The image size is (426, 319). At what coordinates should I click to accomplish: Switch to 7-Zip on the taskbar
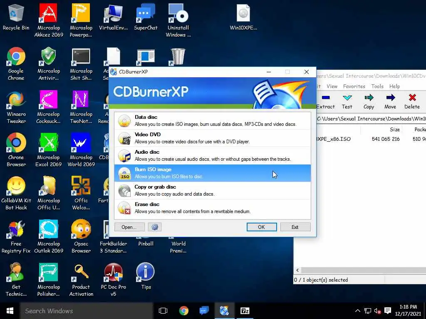[x=245, y=311]
